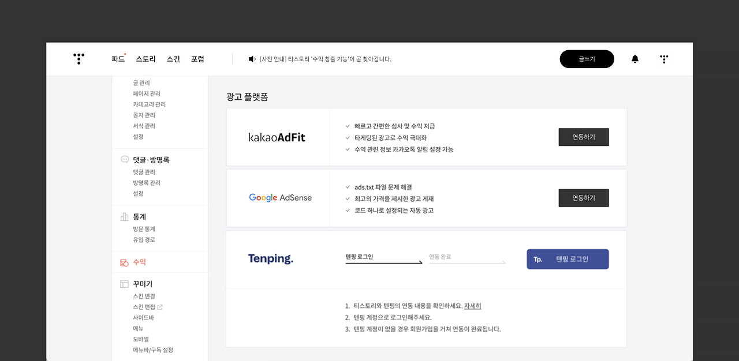The width and height of the screenshot is (739, 361).
Task: Go to 카테고리 관리
Action: pyautogui.click(x=149, y=104)
